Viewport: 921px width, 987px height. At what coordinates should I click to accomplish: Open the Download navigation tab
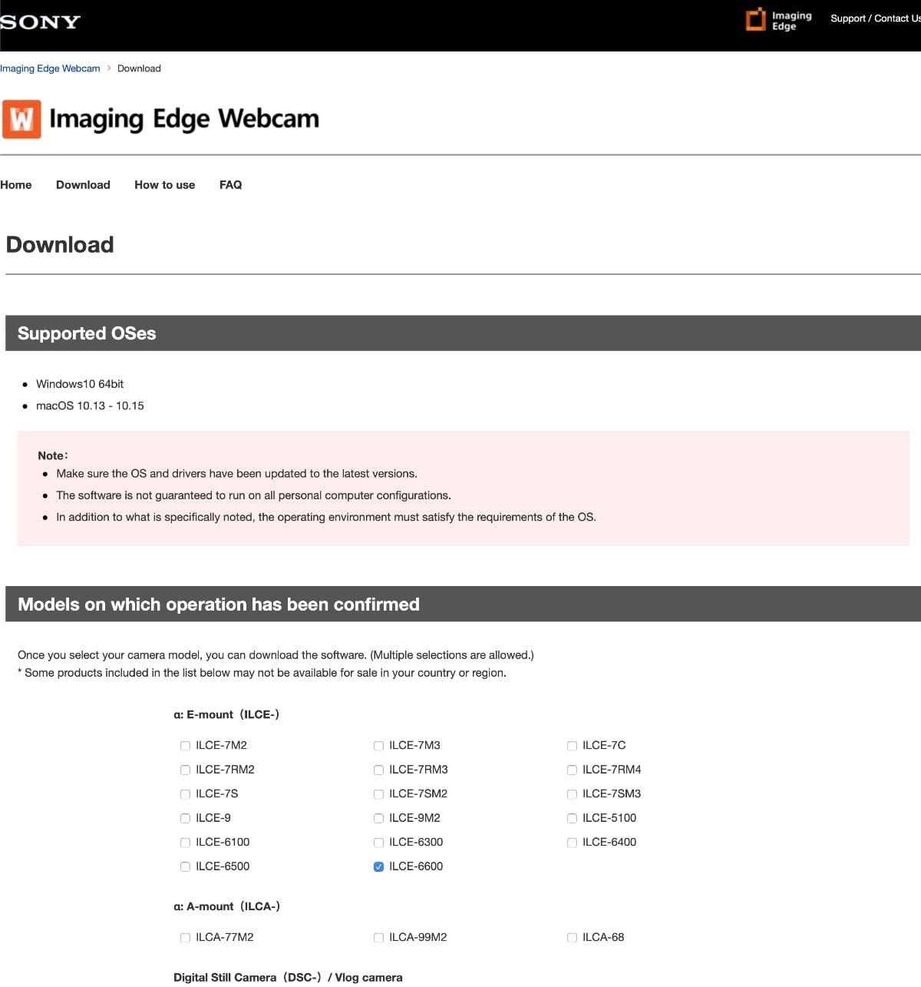tap(83, 185)
